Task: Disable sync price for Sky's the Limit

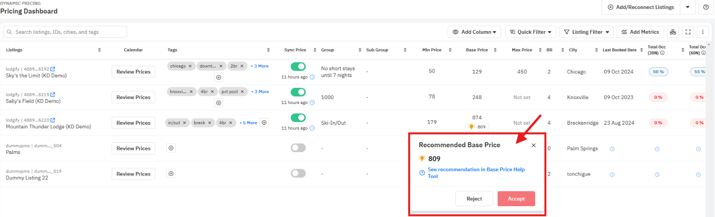Action: coord(298,67)
